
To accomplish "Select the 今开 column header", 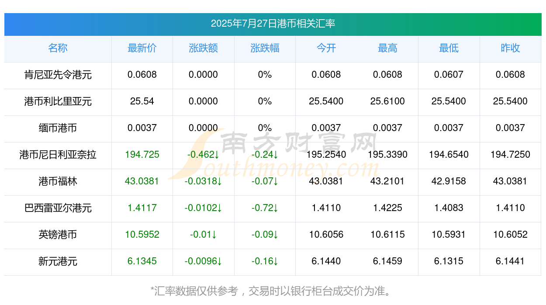I will 326,48.
